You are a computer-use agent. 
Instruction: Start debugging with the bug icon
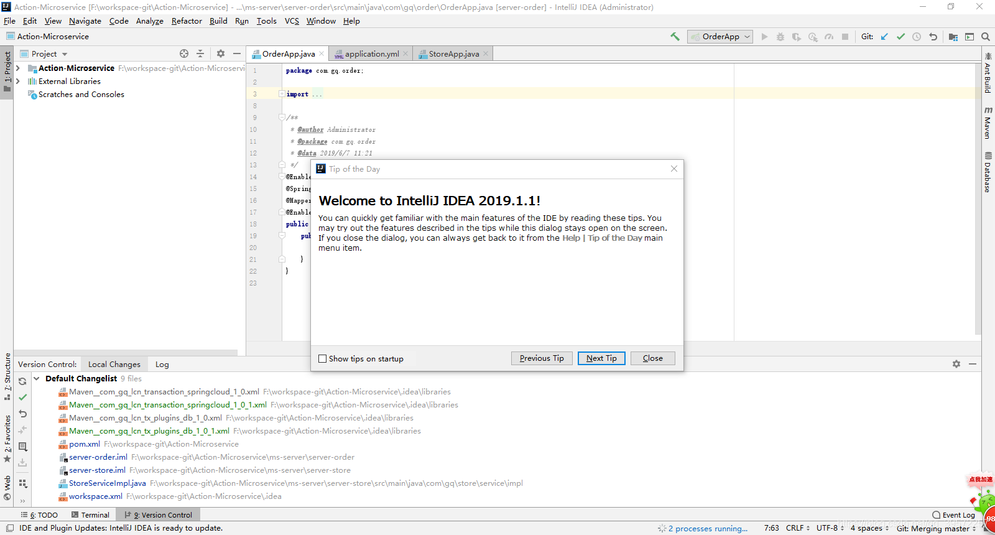point(780,37)
